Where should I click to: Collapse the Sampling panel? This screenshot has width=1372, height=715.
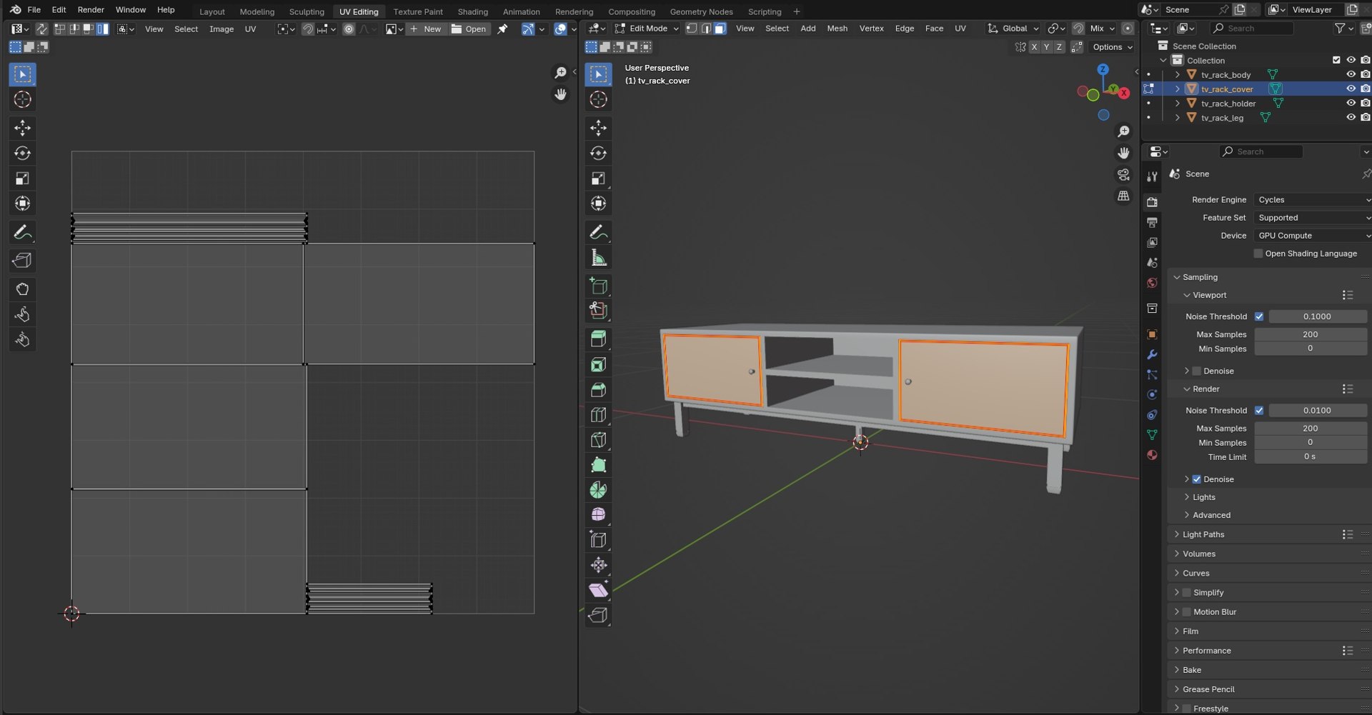pos(1199,277)
